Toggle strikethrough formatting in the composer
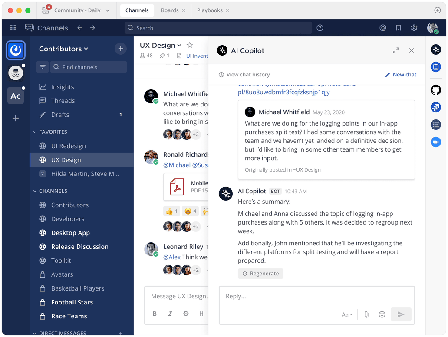 pos(186,313)
